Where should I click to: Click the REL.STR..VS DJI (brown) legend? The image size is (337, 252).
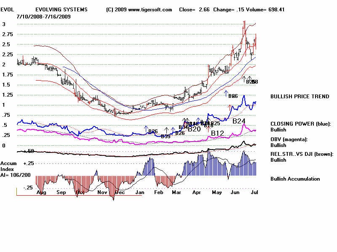[x=302, y=154]
